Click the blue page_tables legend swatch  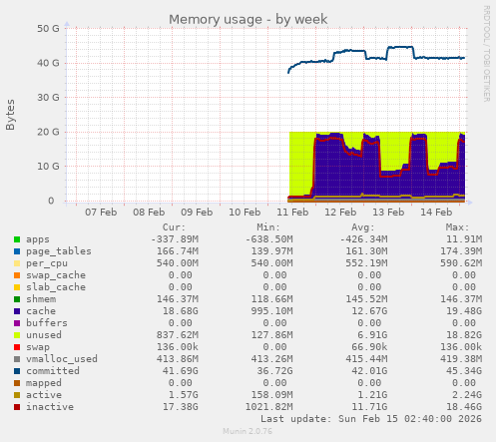[17, 251]
